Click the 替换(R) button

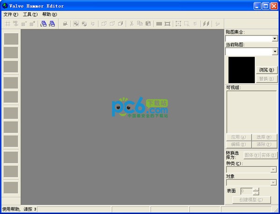pyautogui.click(x=266, y=79)
